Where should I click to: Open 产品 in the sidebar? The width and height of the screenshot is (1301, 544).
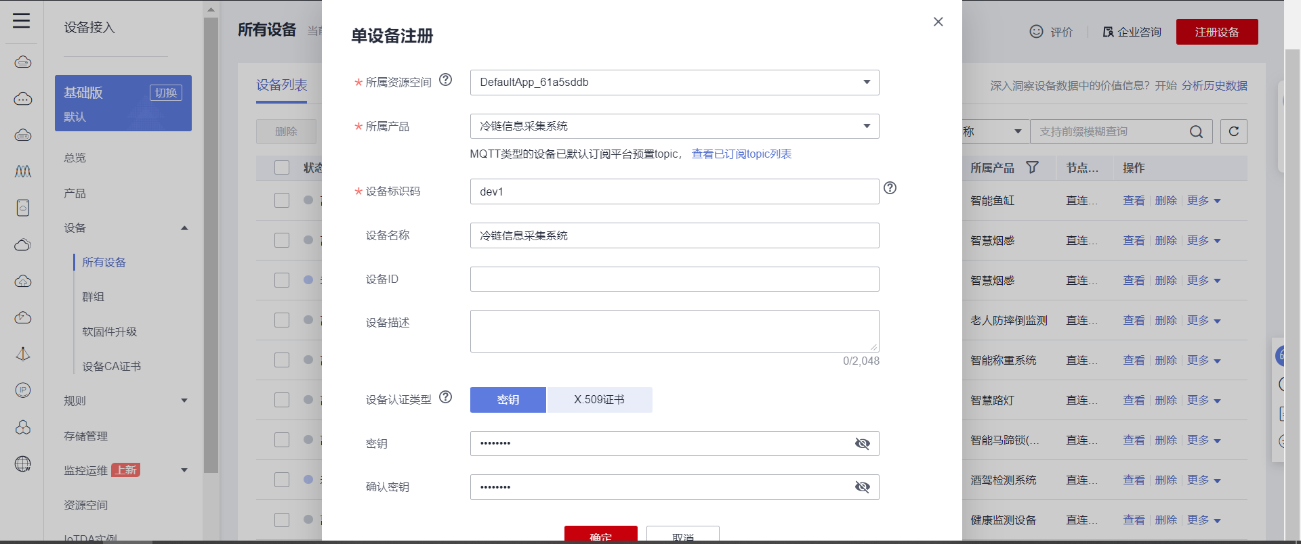[75, 194]
